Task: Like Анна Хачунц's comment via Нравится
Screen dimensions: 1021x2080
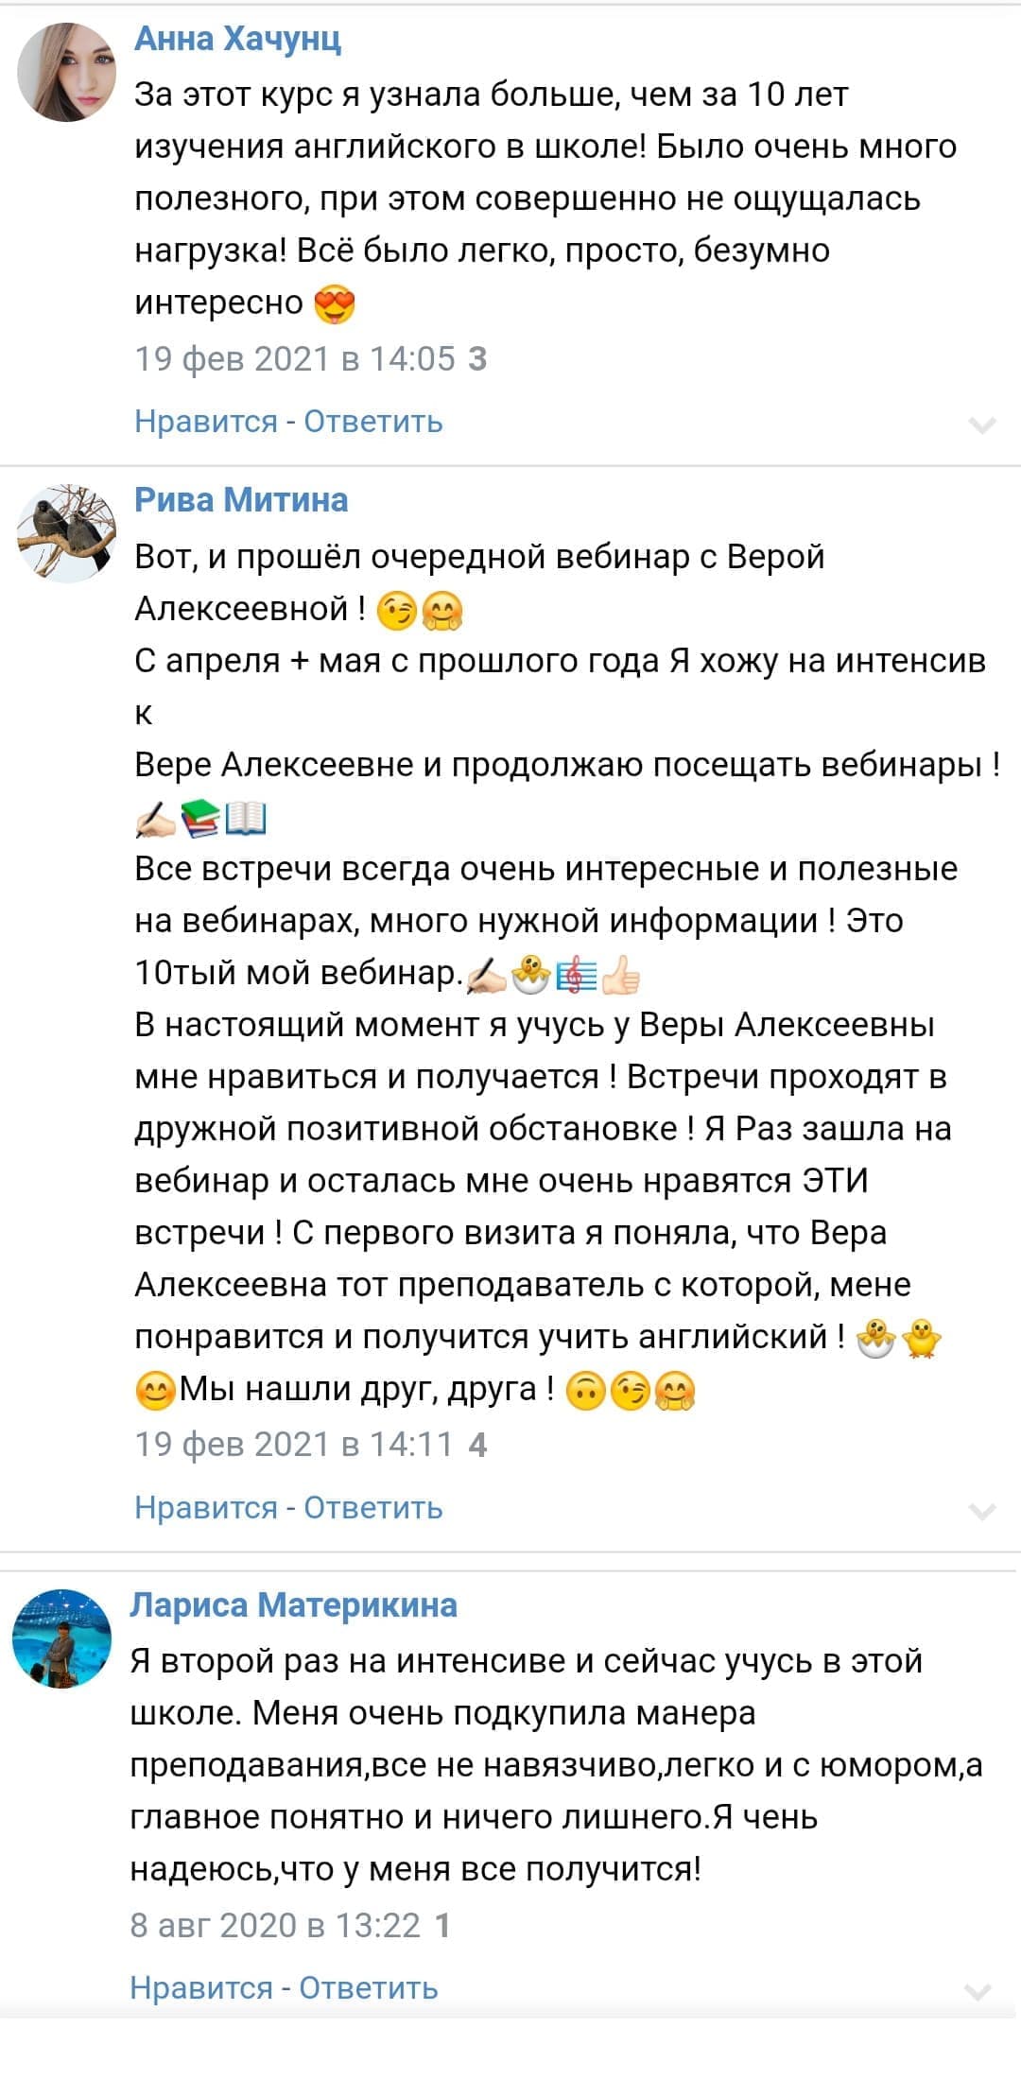Action: click(205, 421)
